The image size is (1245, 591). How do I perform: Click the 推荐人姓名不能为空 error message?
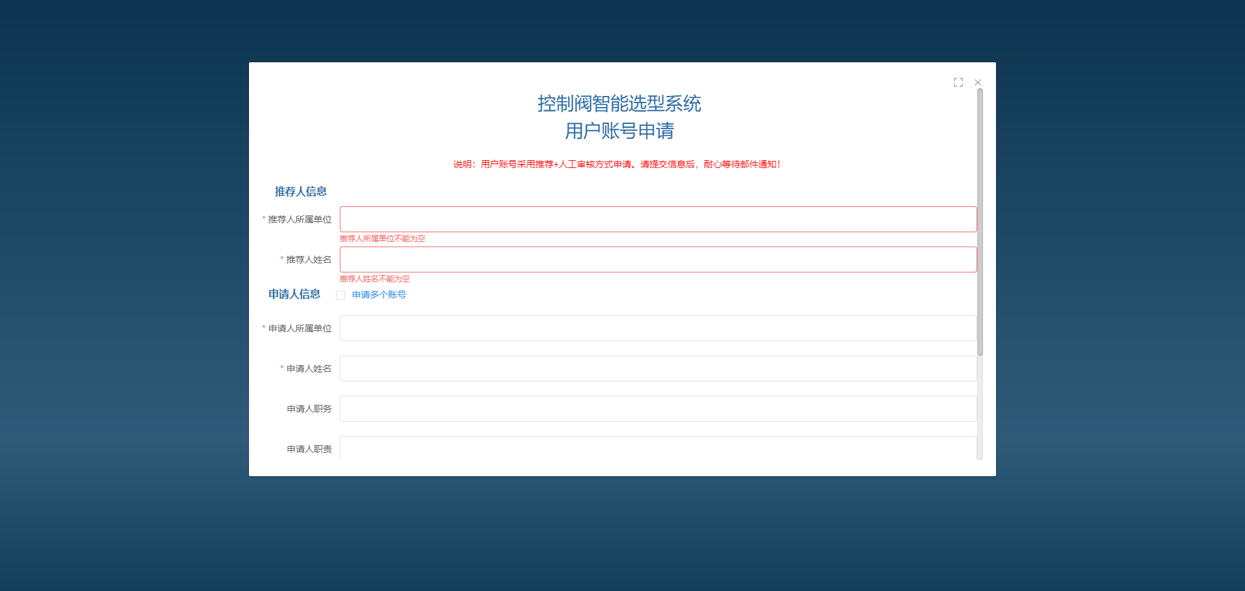pos(375,279)
